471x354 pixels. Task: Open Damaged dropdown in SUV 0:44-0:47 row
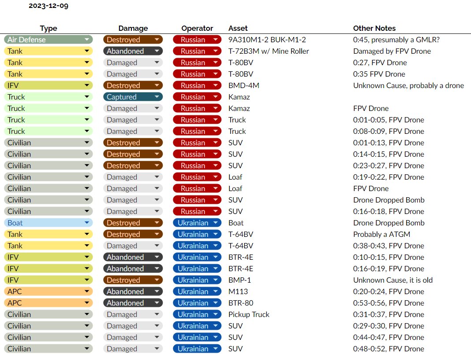(x=133, y=338)
